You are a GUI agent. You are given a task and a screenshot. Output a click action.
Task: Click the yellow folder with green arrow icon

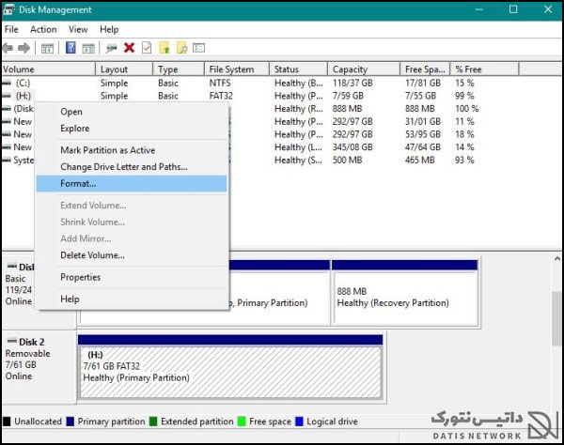point(164,48)
